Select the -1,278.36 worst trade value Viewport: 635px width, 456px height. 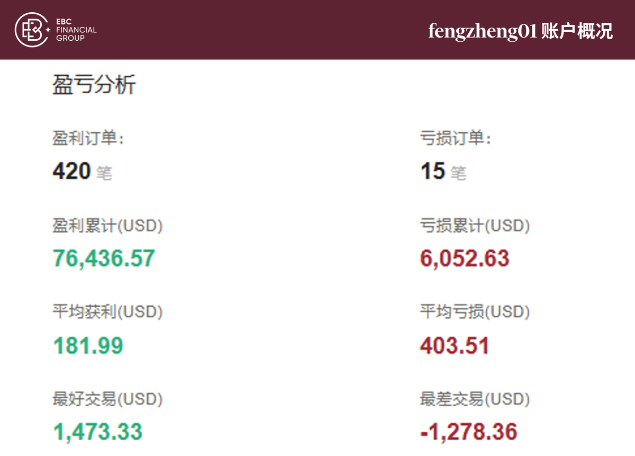(x=468, y=432)
